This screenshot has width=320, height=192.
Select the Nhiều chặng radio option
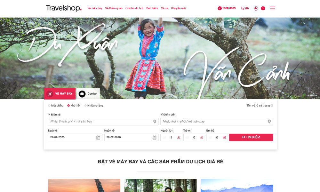click(85, 106)
